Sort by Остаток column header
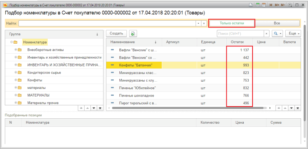Screen dimensions: 308x149 pos(239,42)
